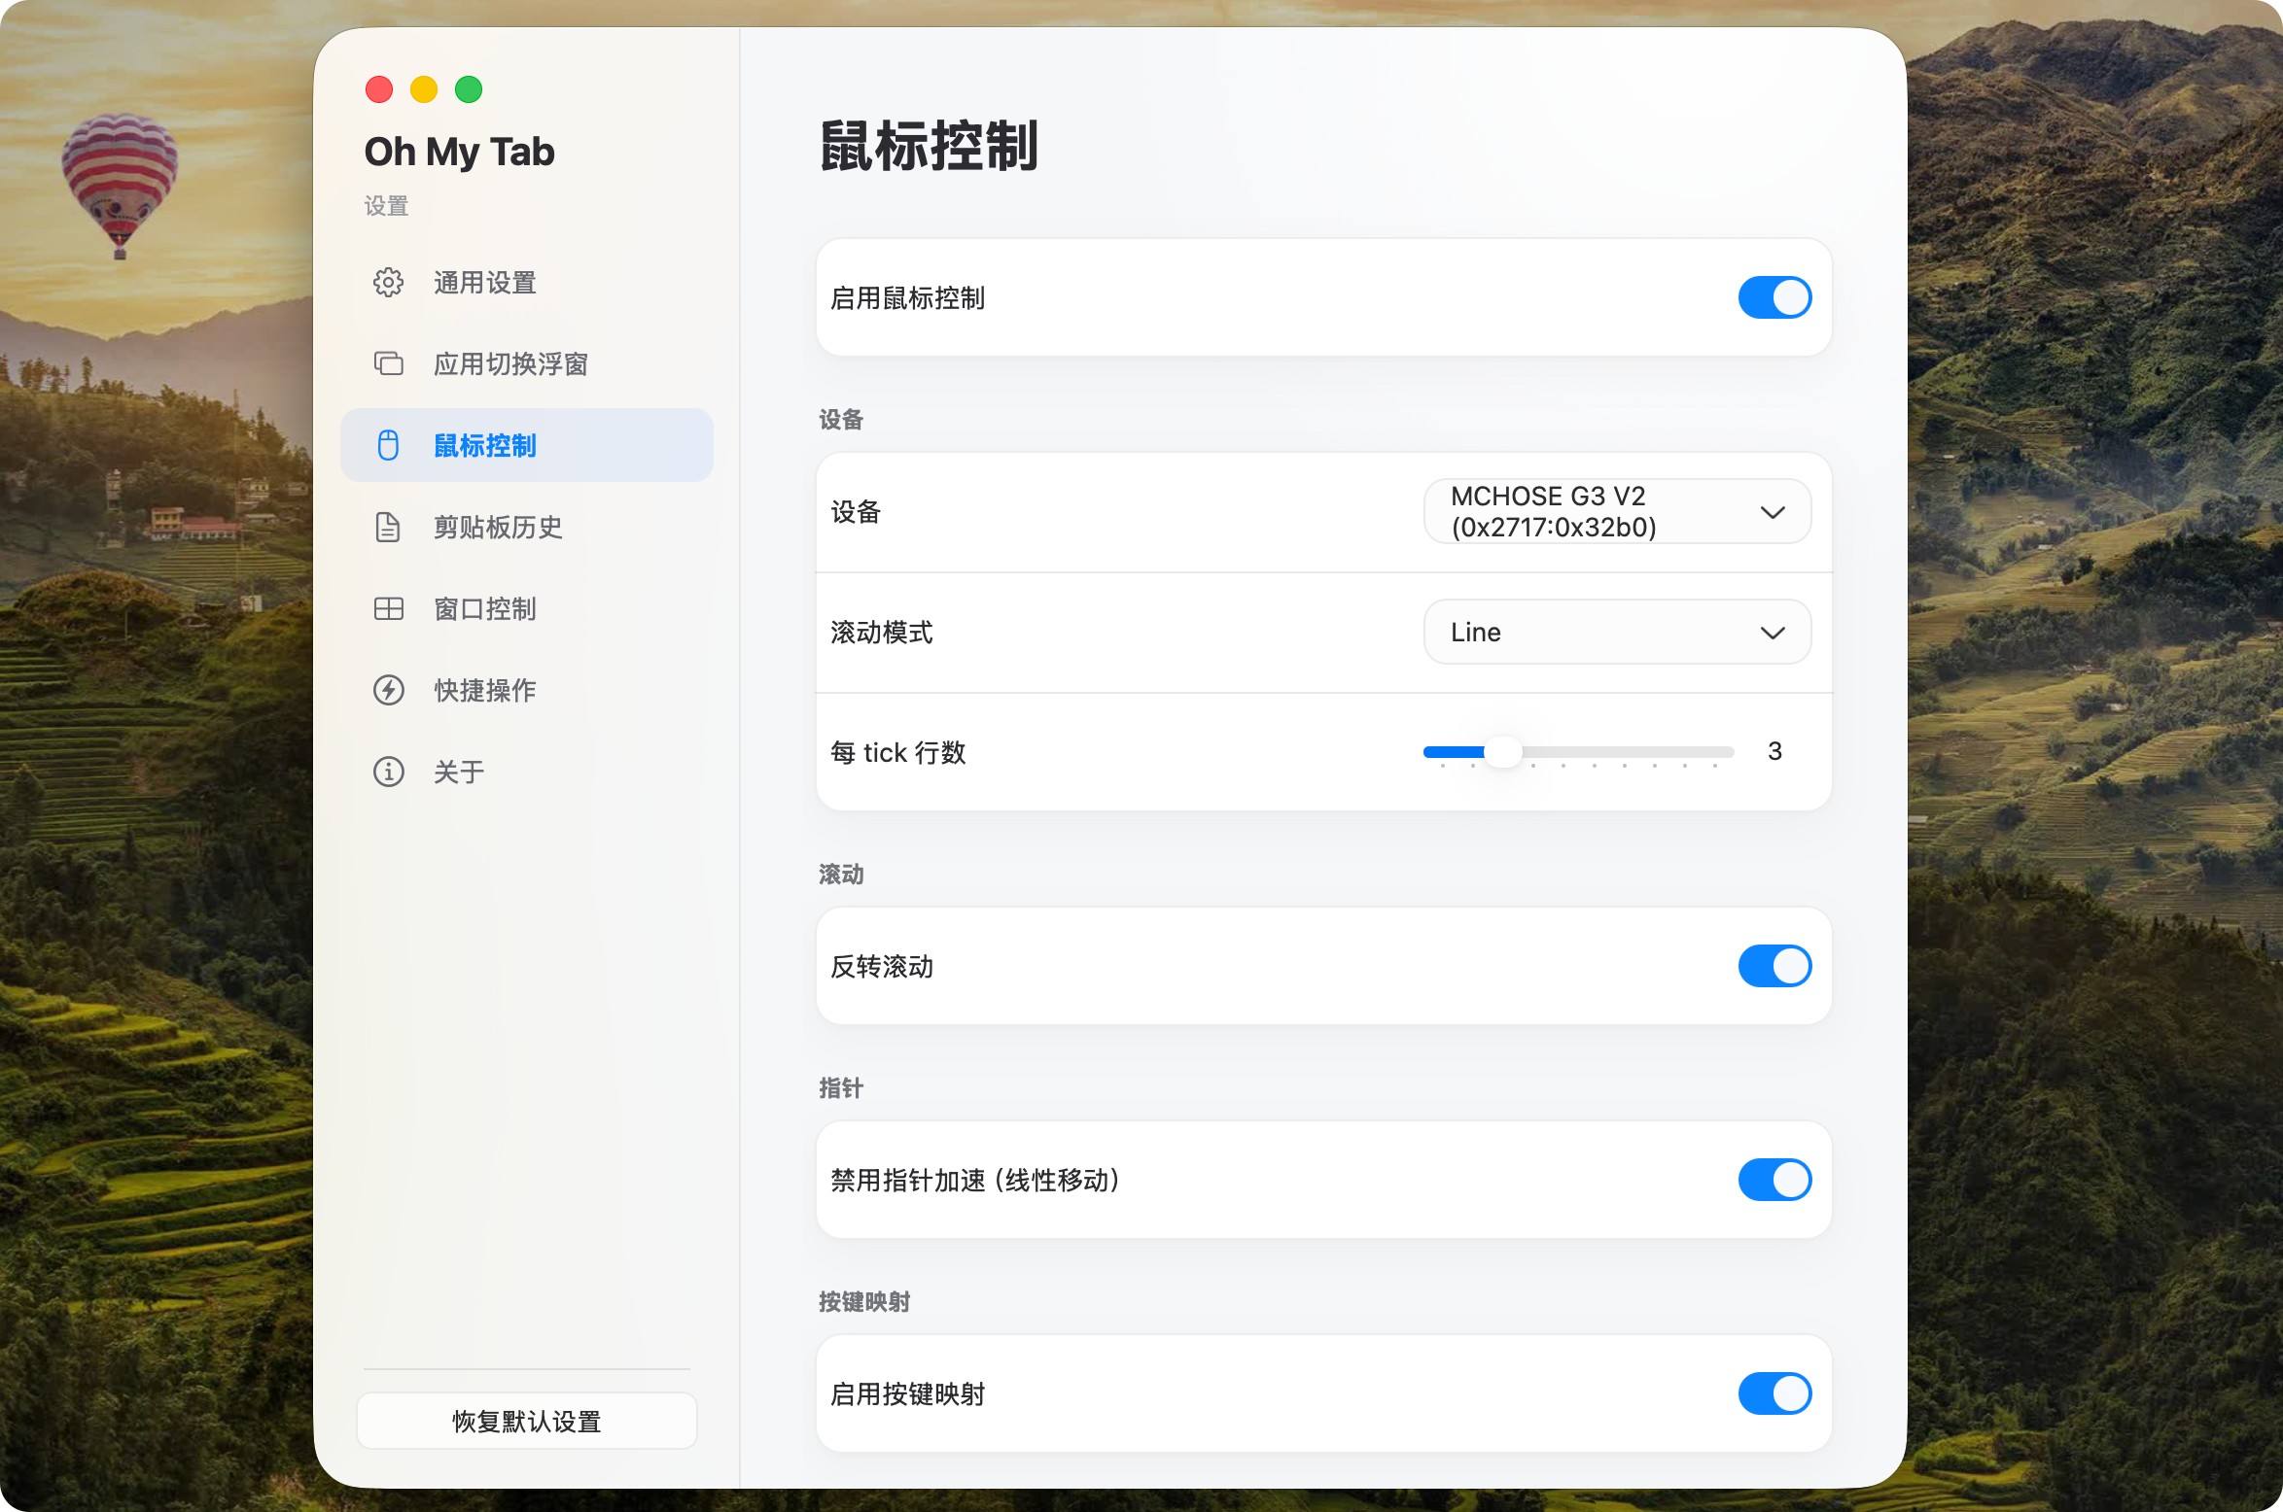
Task: Click 恢复默认设置 button
Action: click(526, 1422)
